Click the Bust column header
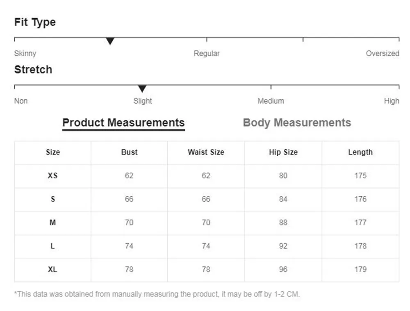The image size is (410, 311). click(x=129, y=152)
